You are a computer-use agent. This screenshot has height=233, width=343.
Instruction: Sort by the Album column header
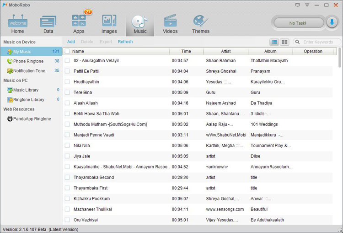(270, 51)
